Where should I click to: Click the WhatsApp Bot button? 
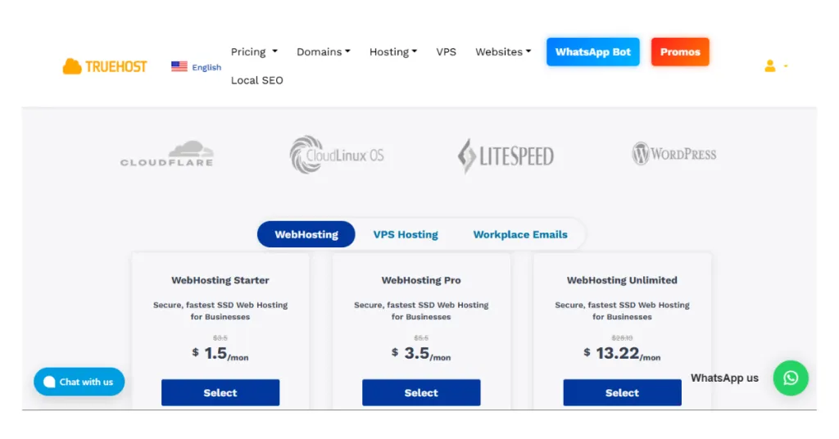(593, 52)
